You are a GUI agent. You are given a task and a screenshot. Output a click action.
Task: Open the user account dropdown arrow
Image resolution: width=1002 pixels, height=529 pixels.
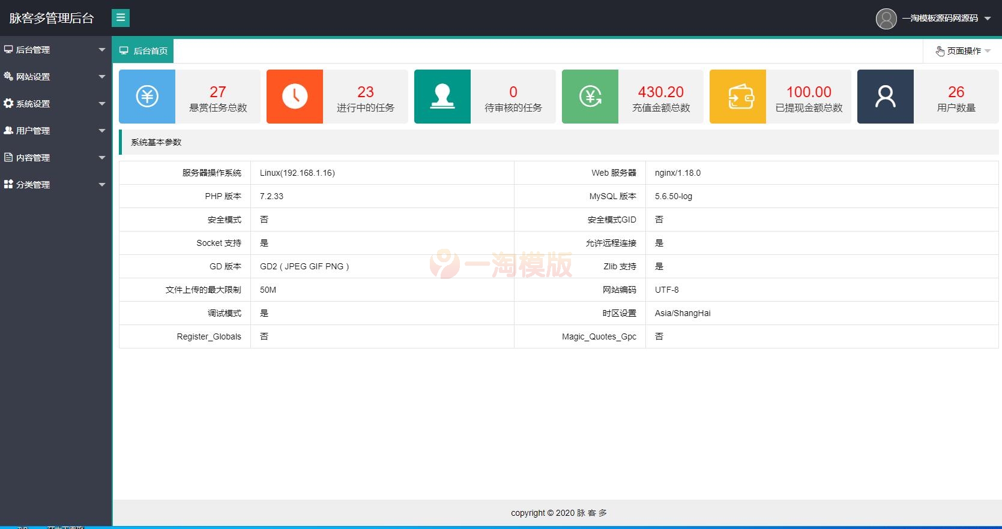pyautogui.click(x=988, y=19)
